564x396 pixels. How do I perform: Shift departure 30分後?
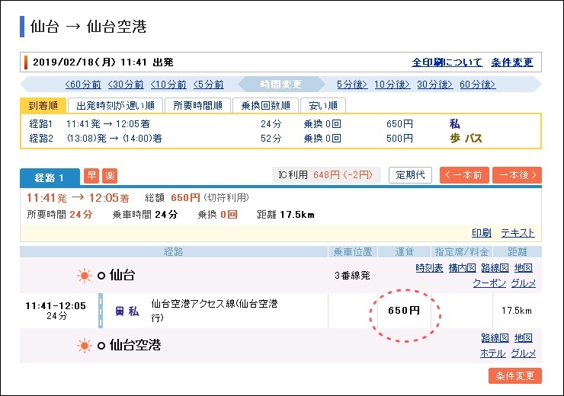pyautogui.click(x=435, y=85)
